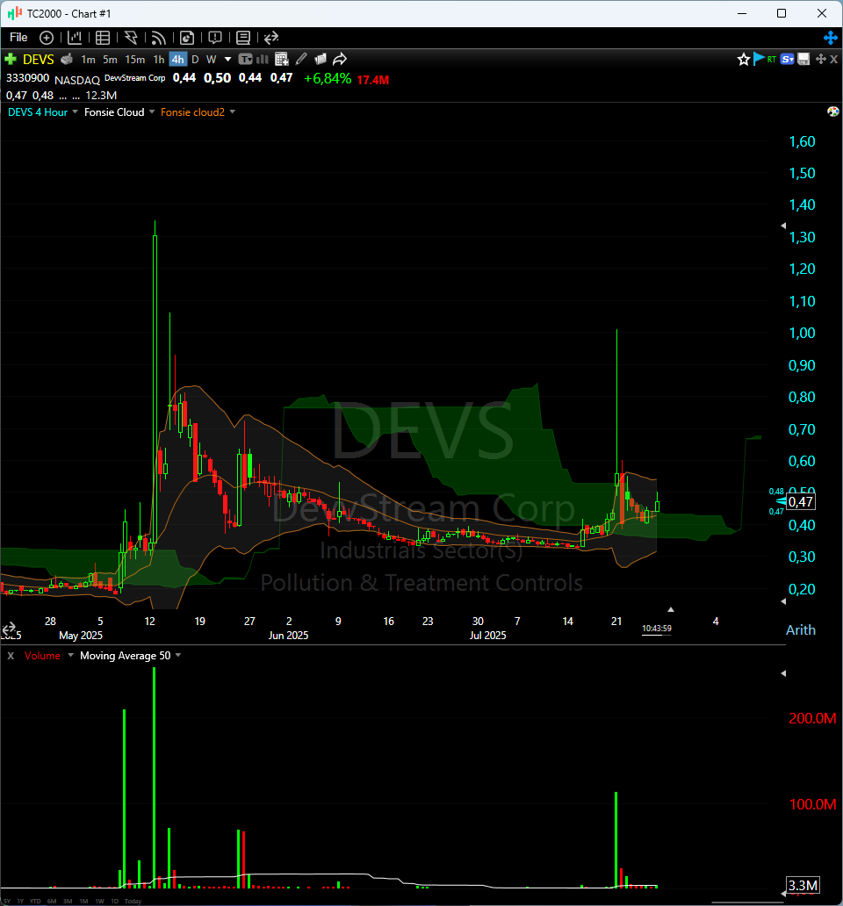Select the 4h timeframe button

point(178,60)
